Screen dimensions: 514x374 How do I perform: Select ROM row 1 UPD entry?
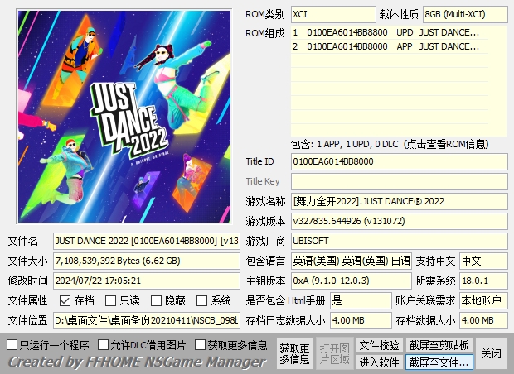click(x=390, y=32)
